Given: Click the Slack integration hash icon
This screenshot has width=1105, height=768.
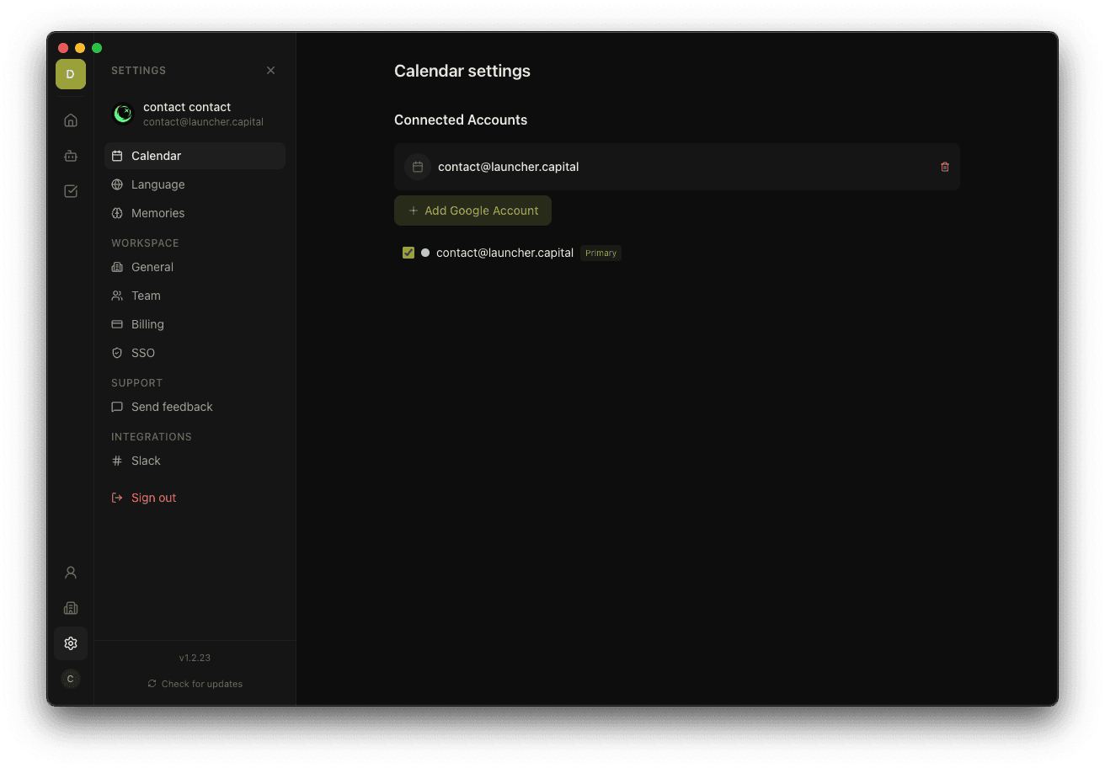Looking at the screenshot, I should click(117, 461).
